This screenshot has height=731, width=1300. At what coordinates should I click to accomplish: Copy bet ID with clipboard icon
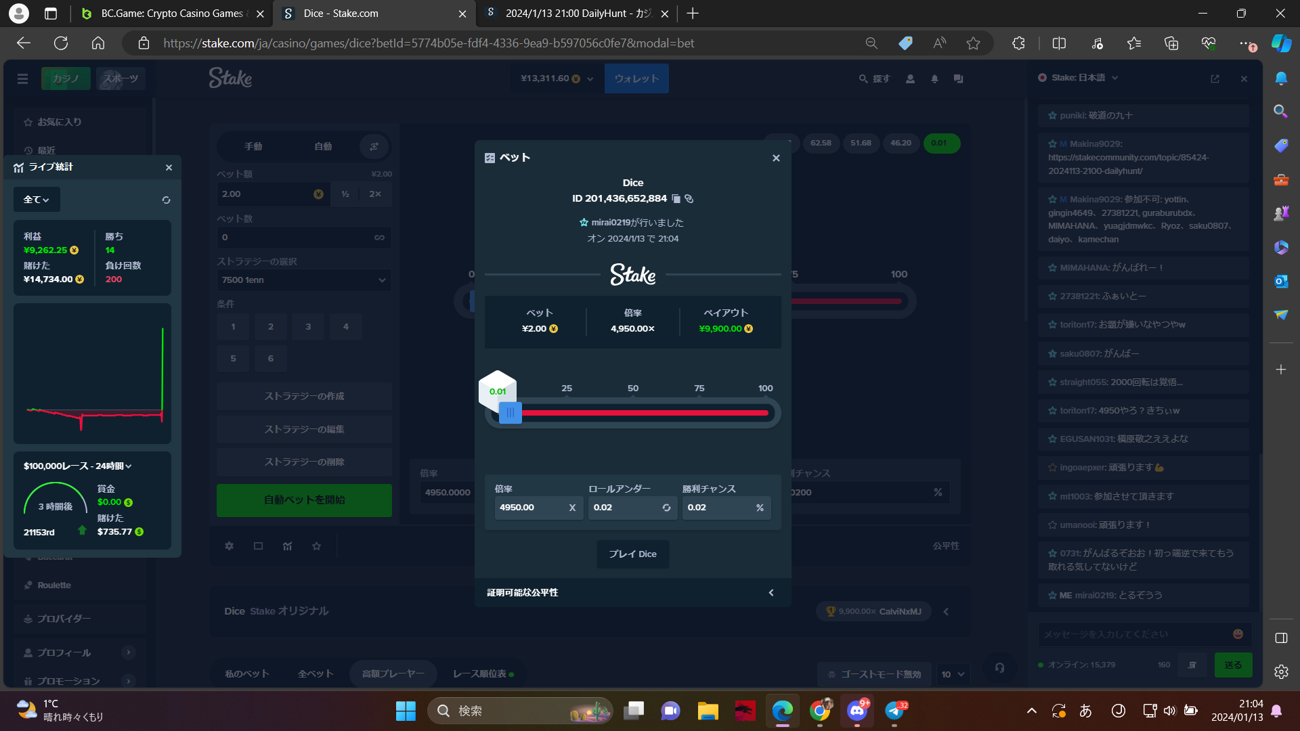(676, 198)
